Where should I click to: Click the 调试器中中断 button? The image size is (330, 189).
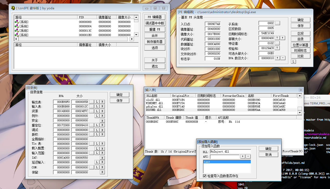point(155,23)
